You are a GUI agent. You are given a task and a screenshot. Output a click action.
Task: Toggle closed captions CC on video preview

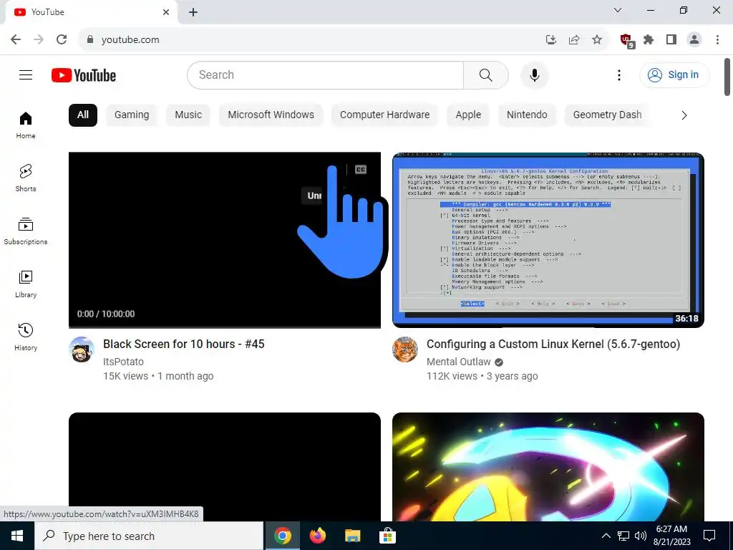point(361,169)
